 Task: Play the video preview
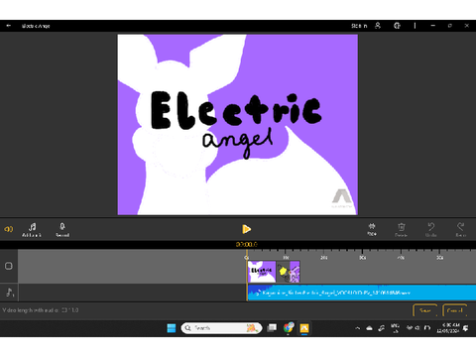coord(246,229)
